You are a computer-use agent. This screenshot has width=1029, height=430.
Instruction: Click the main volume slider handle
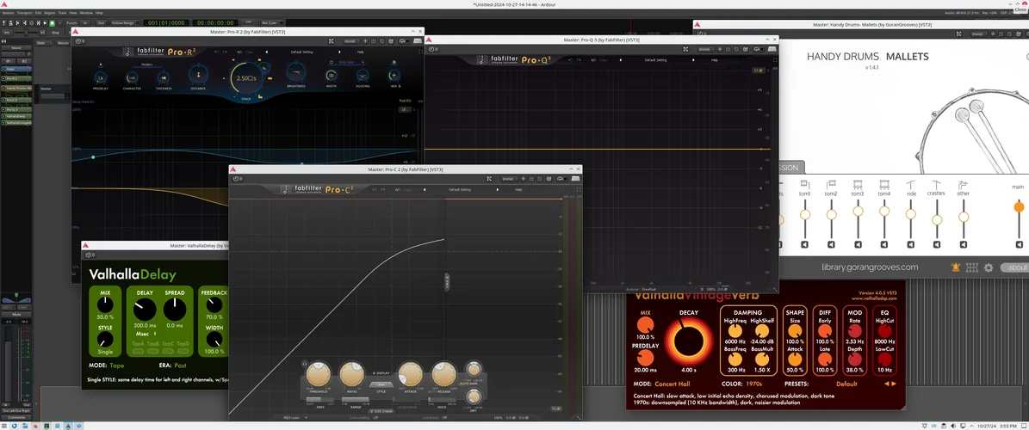point(1019,206)
